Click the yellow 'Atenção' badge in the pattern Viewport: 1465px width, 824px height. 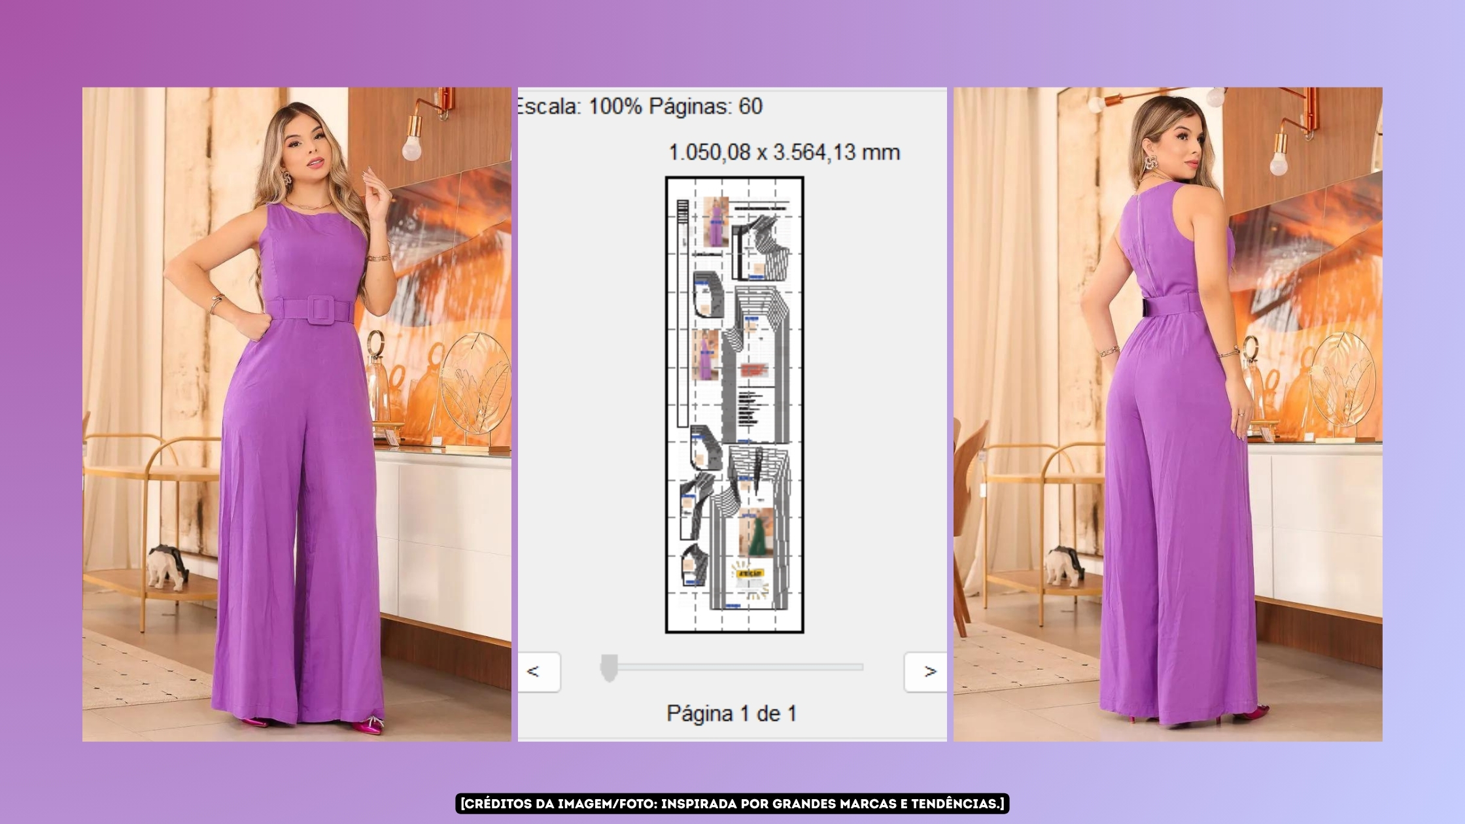pyautogui.click(x=750, y=574)
